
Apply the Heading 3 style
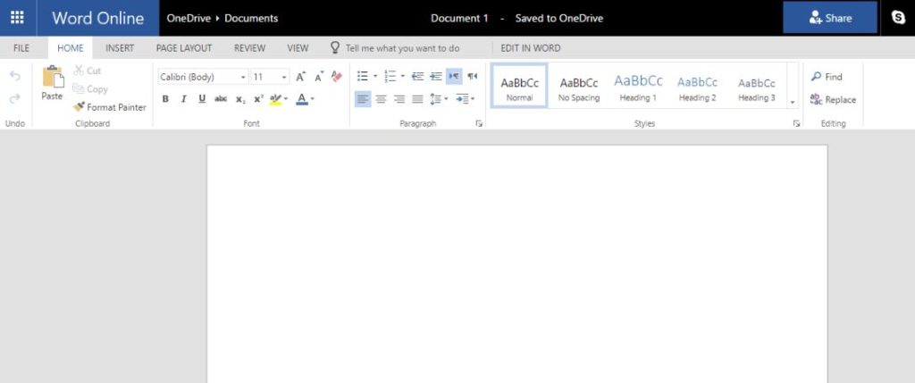click(757, 86)
